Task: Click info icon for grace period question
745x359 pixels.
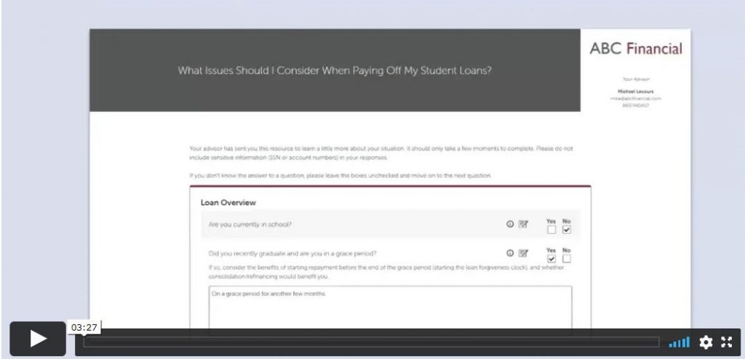Action: click(510, 253)
